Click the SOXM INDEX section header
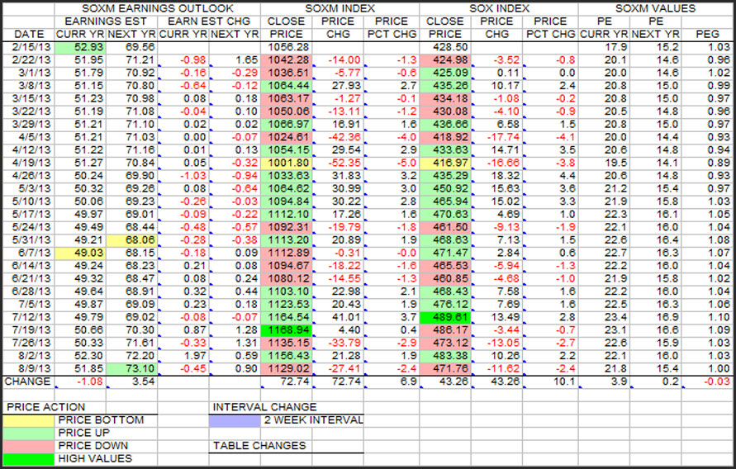 point(340,8)
